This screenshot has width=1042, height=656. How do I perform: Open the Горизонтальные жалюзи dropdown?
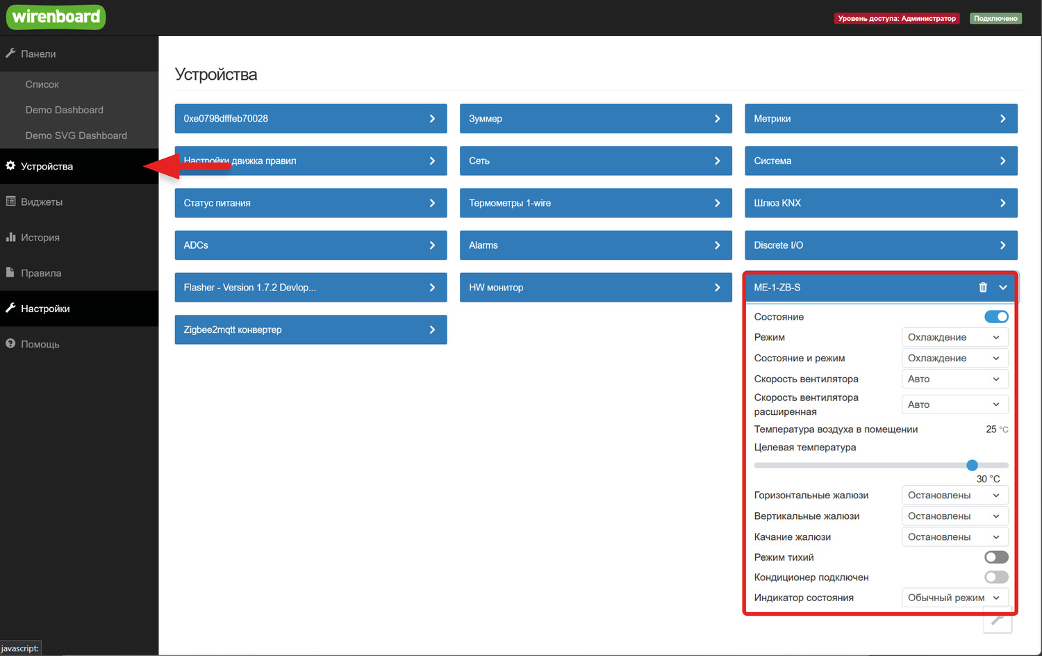point(954,495)
